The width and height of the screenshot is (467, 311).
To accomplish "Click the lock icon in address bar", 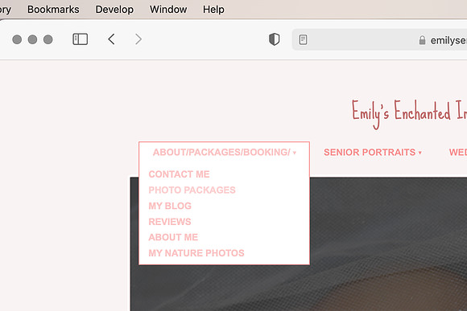I will 422,40.
